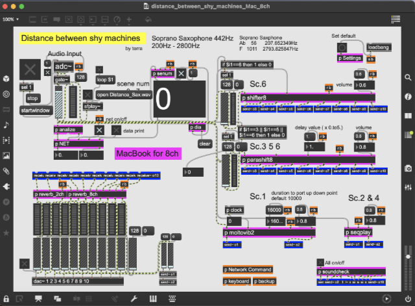Enable the All on/off toggle
415x306 pixels.
[320, 262]
